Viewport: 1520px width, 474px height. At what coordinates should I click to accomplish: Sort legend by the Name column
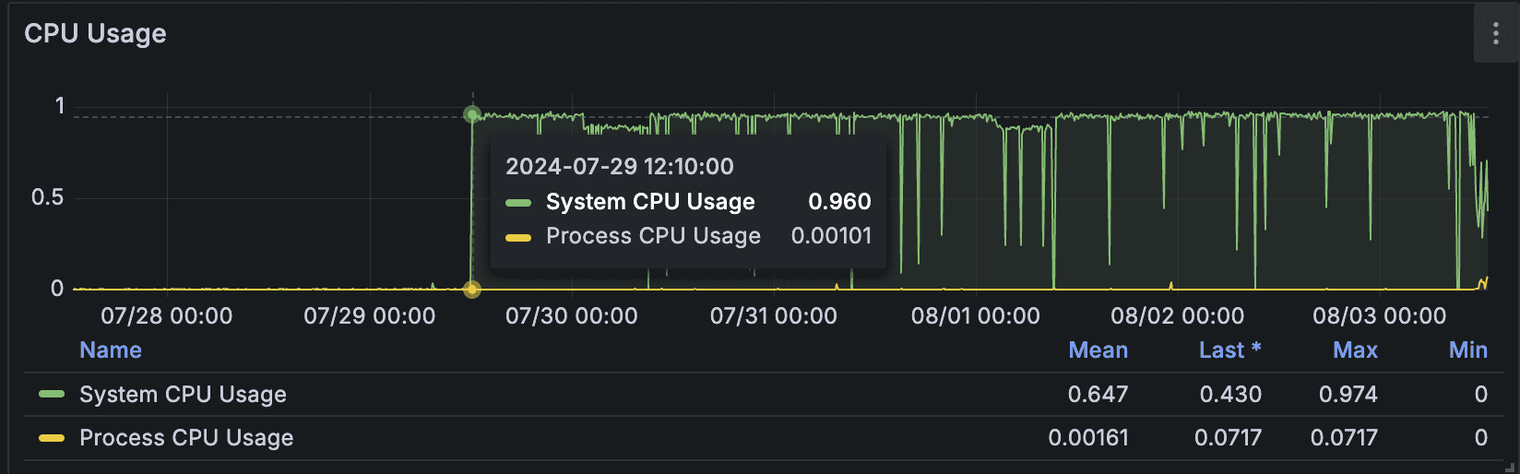click(x=111, y=350)
